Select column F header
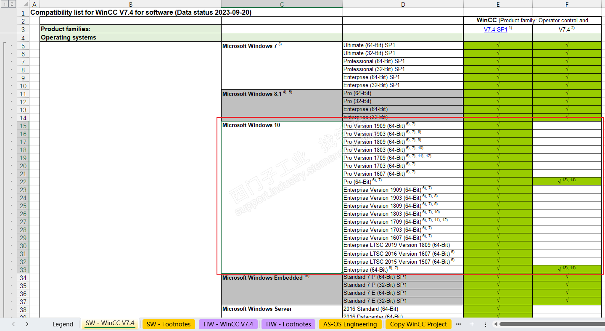 point(567,4)
